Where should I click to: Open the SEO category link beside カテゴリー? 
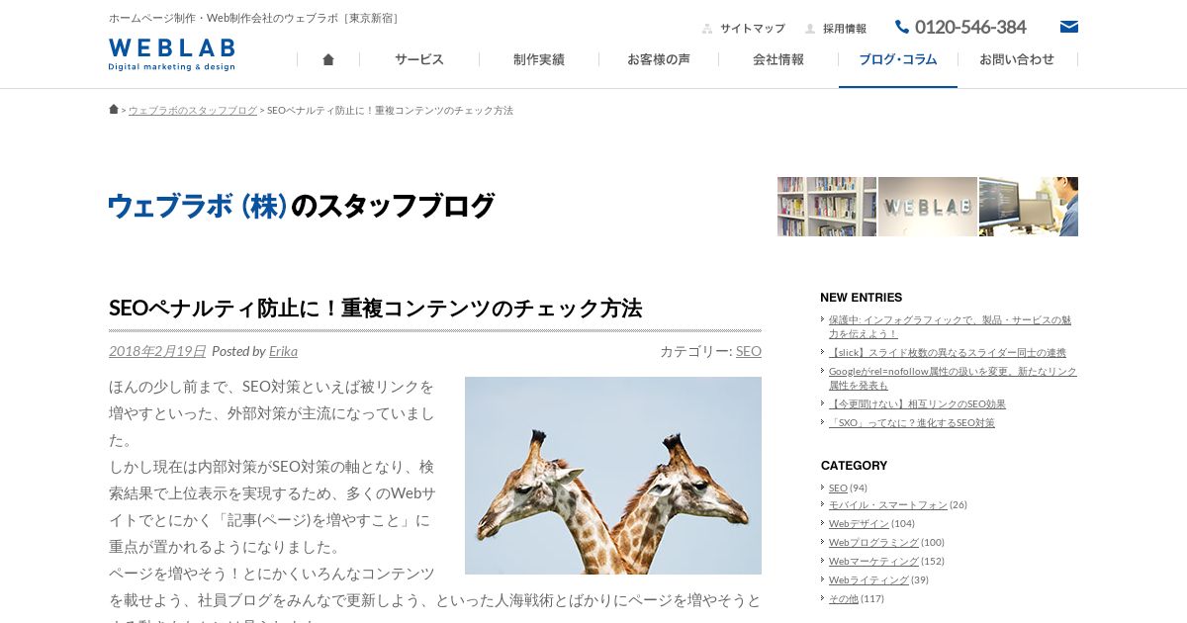tap(749, 351)
